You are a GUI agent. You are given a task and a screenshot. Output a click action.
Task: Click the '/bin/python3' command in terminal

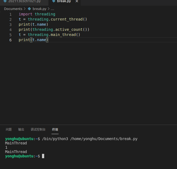click(x=55, y=139)
